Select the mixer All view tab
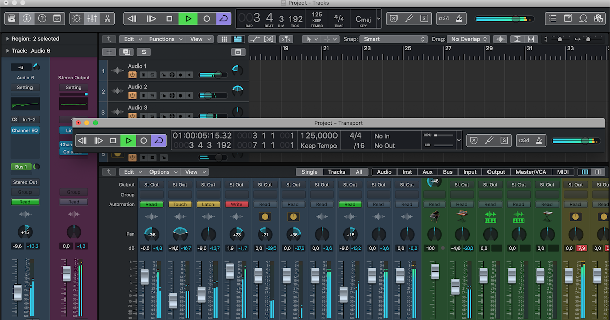The height and width of the screenshot is (320, 610). tap(359, 172)
